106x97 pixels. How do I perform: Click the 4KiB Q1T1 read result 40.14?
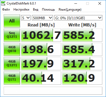click(41, 78)
